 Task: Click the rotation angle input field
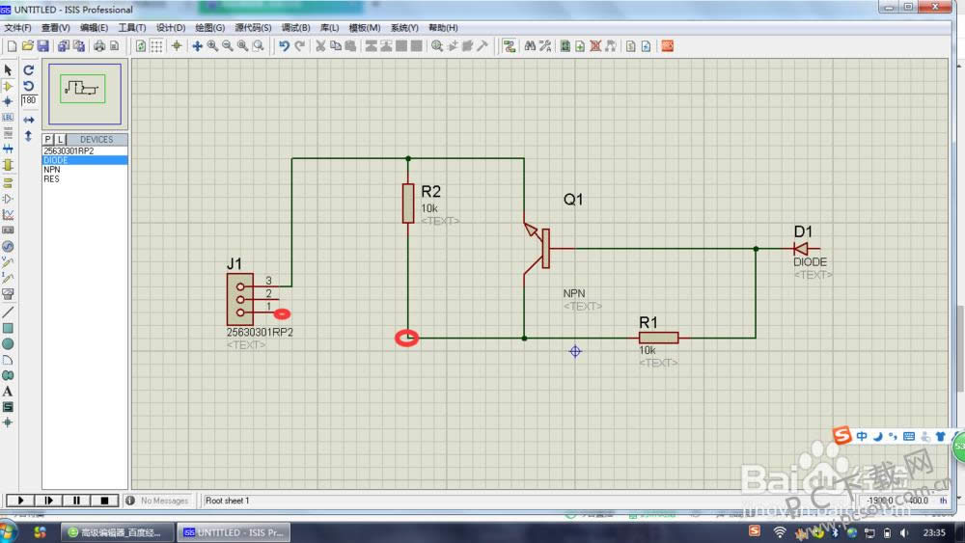(x=29, y=100)
